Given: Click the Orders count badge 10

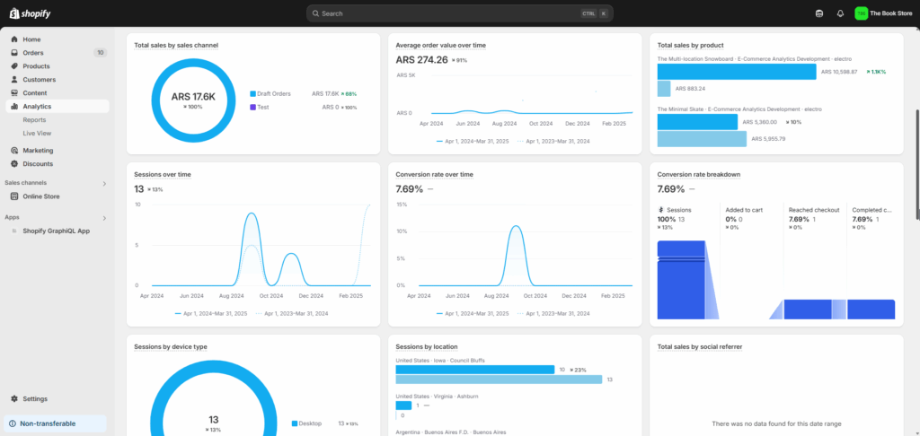Looking at the screenshot, I should (101, 53).
